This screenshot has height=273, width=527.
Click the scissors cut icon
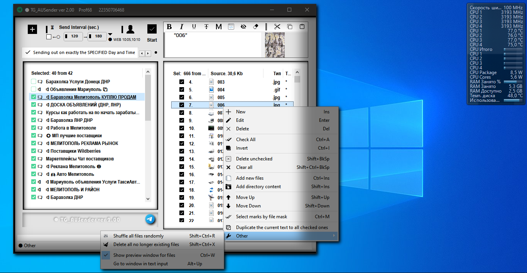click(x=277, y=27)
